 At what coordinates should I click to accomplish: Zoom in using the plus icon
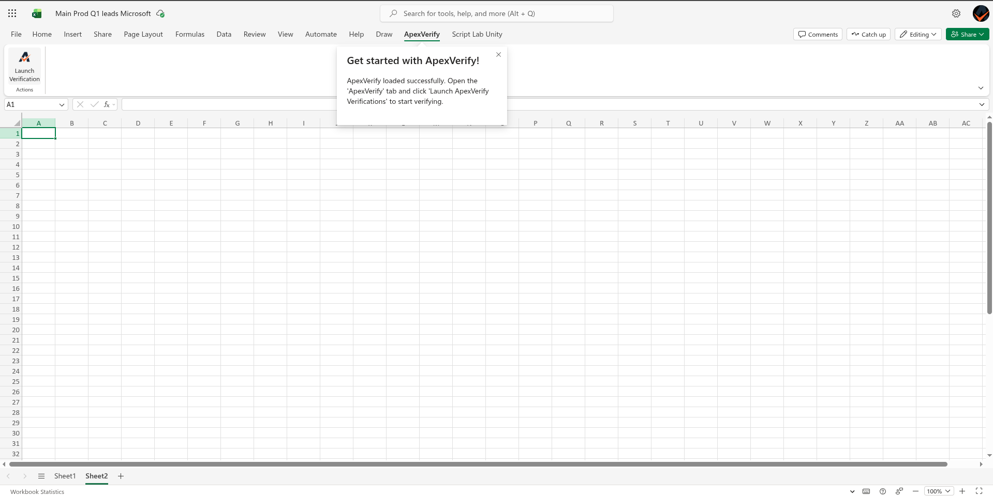pos(962,491)
